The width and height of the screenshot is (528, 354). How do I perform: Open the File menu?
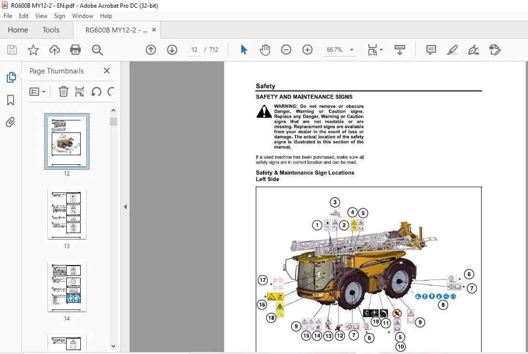(8, 16)
